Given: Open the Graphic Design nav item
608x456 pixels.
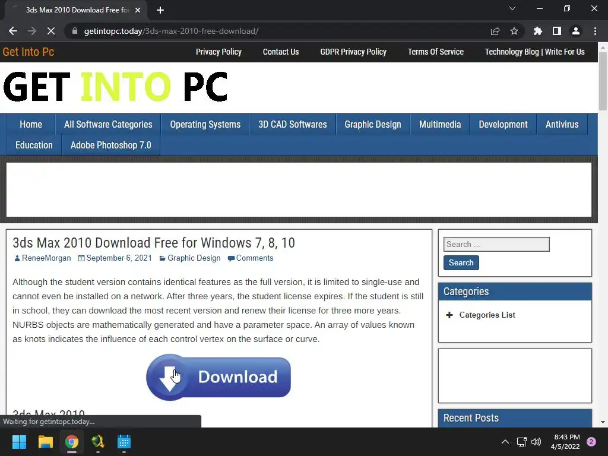Looking at the screenshot, I should pos(373,125).
